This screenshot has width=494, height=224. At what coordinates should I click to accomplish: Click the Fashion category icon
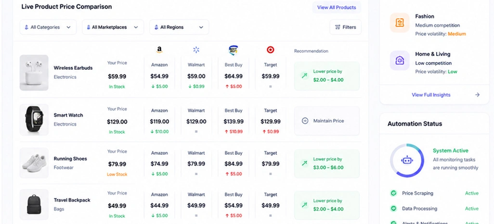pos(400,23)
